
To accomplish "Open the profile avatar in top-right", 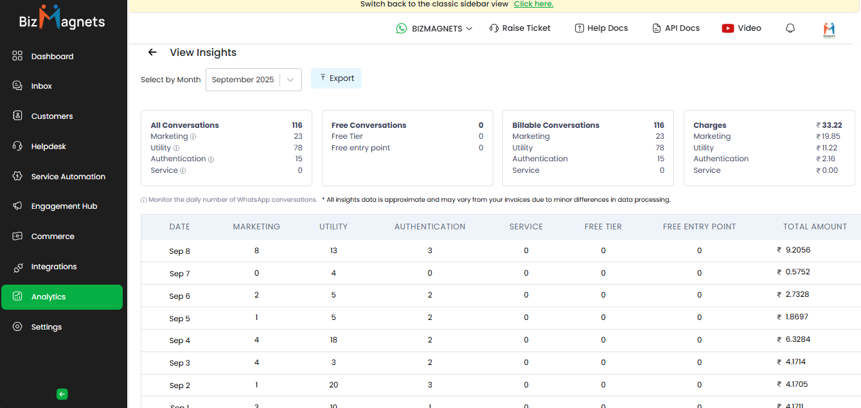I will point(829,30).
